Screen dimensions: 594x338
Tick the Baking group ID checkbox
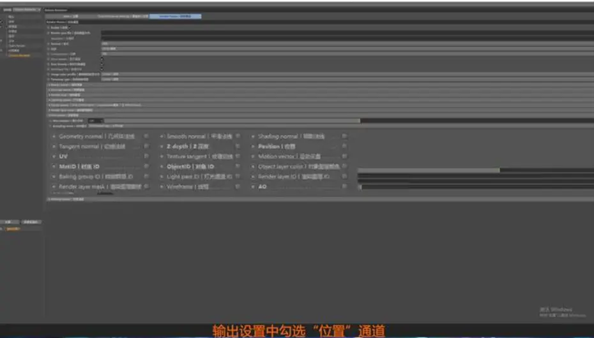click(146, 176)
